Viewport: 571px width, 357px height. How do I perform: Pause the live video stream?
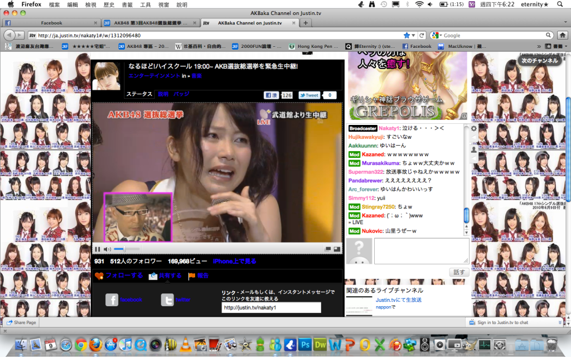tap(98, 249)
